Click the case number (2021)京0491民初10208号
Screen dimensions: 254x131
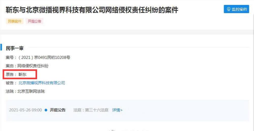tap(44, 57)
